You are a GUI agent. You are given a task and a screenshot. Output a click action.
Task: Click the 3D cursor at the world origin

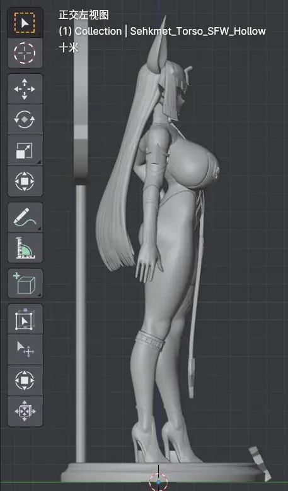(158, 482)
